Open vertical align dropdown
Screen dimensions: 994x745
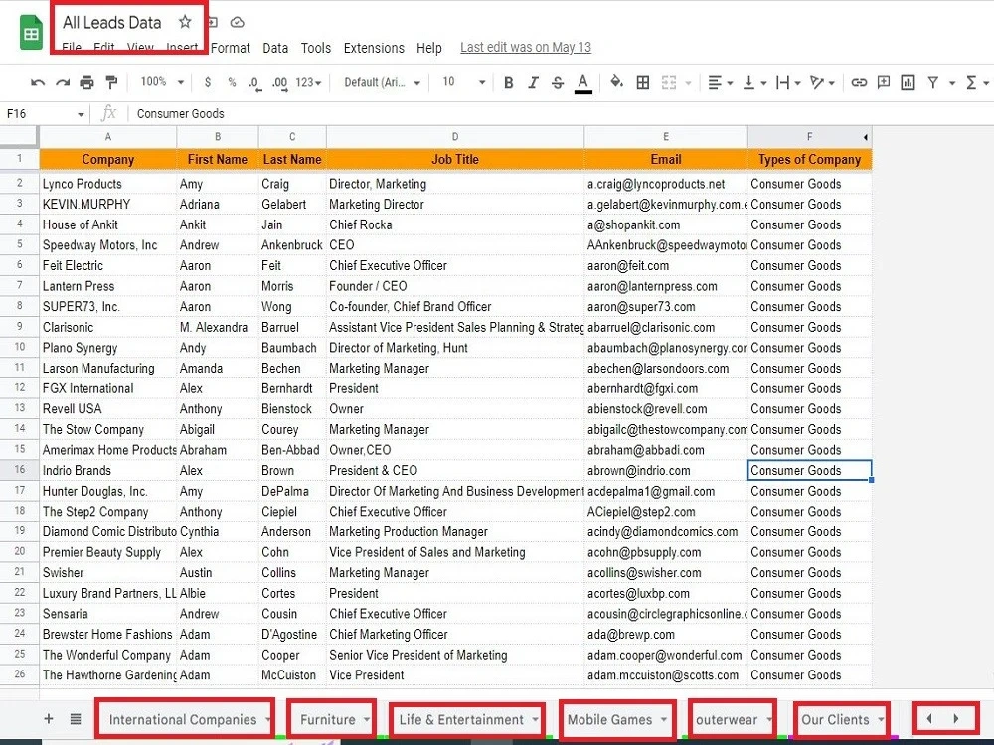coord(754,83)
